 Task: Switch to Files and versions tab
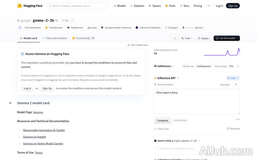[54, 38]
